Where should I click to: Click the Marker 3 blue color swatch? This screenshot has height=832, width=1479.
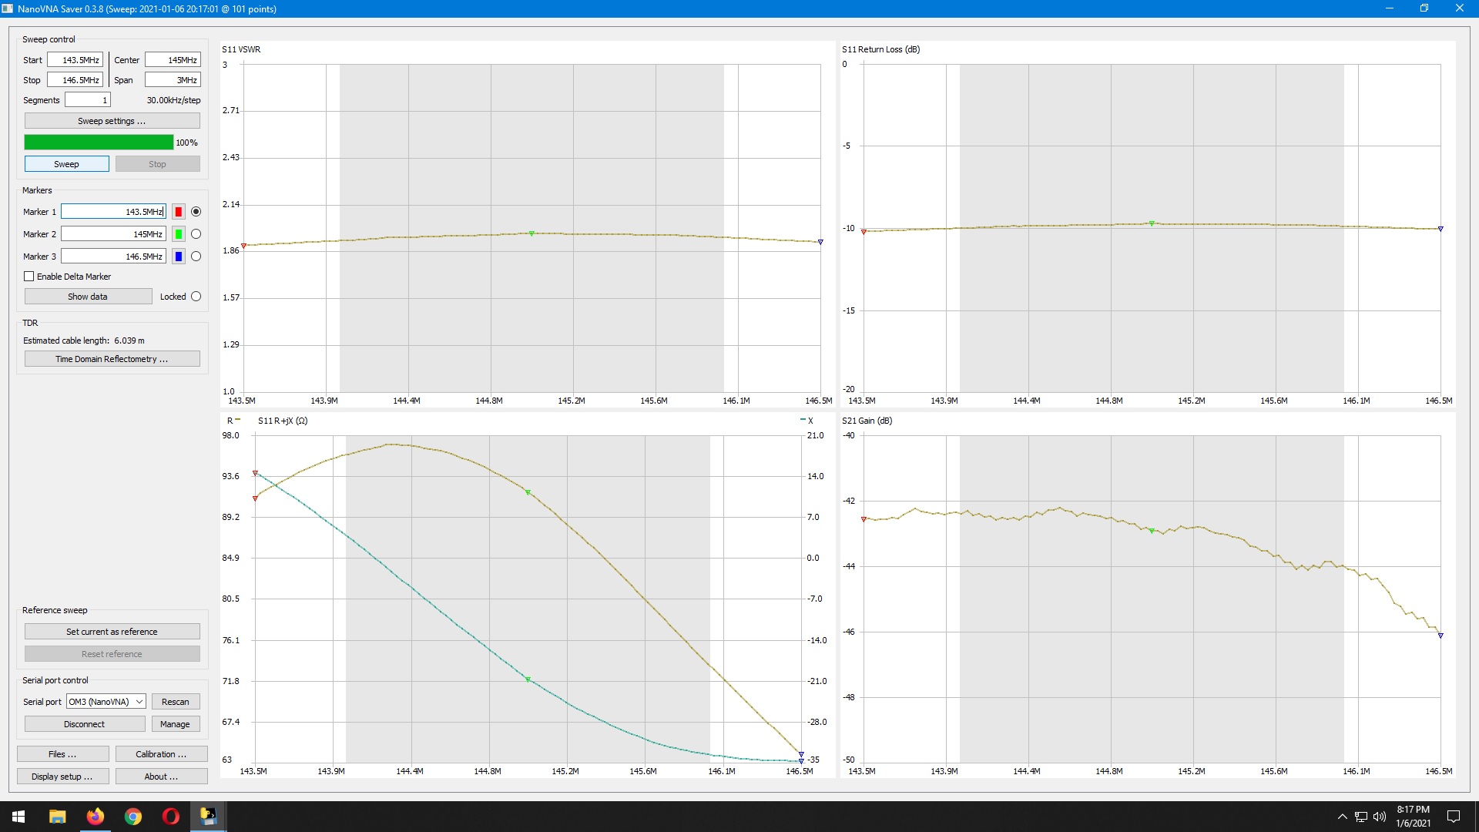179,257
